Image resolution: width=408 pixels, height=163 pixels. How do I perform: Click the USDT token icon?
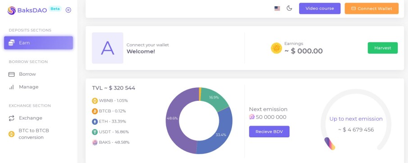click(95, 132)
